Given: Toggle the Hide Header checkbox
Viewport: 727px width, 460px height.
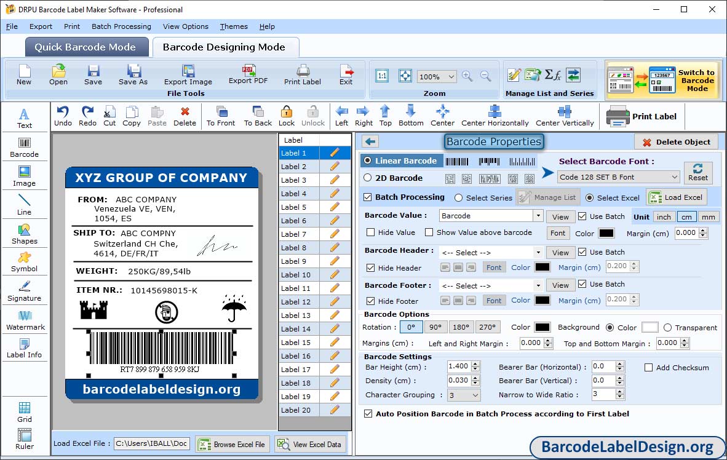Looking at the screenshot, I should click(x=370, y=268).
